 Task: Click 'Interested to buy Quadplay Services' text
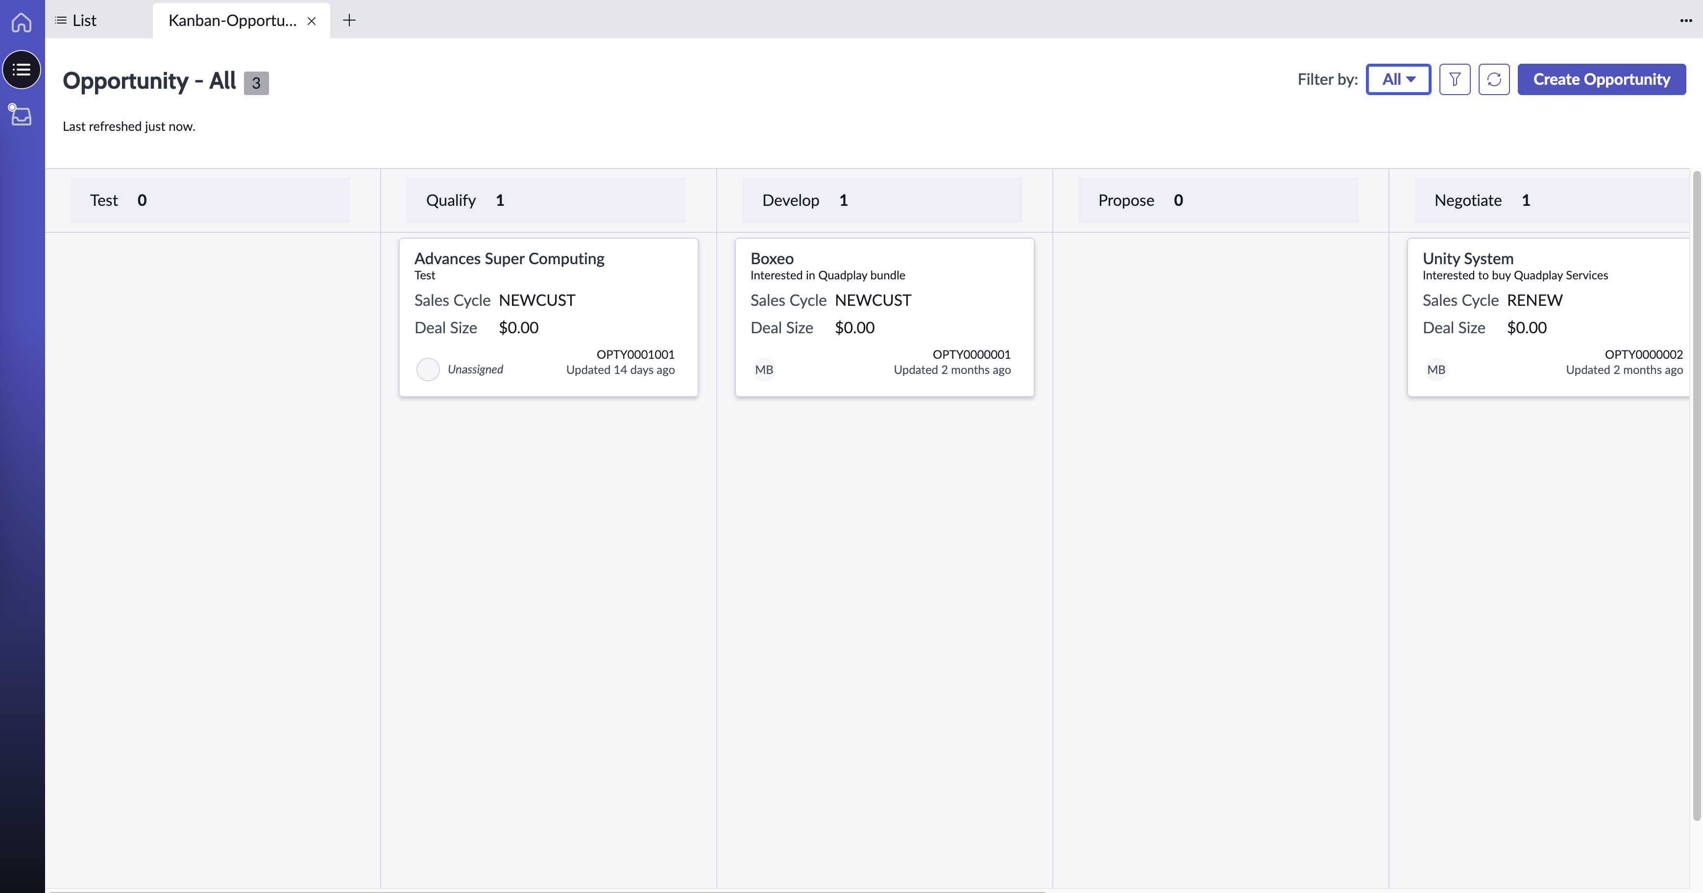[x=1515, y=275]
